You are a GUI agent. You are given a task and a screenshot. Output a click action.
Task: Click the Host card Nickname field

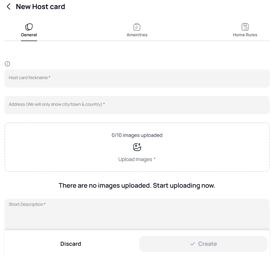coord(137,78)
